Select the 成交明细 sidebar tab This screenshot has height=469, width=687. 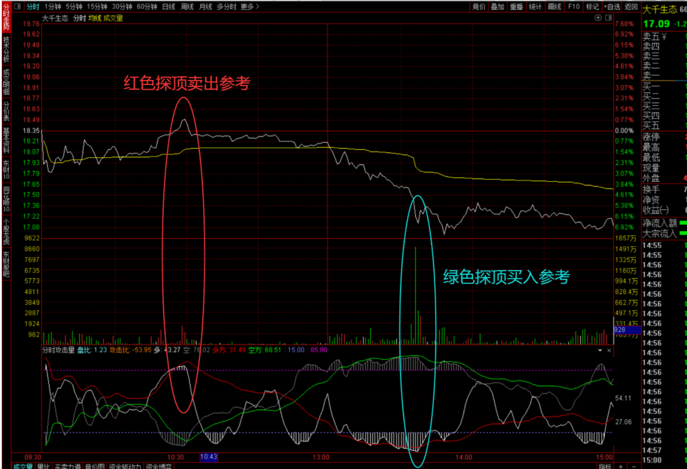click(6, 82)
